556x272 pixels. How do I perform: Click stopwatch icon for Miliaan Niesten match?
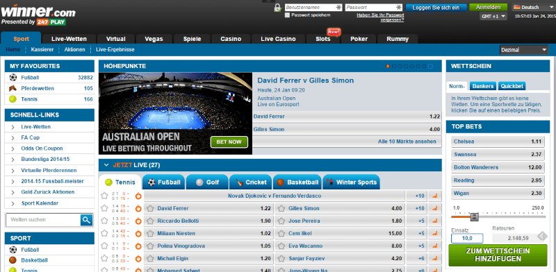point(138,233)
